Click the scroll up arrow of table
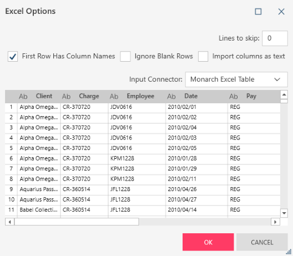 [x=284, y=95]
